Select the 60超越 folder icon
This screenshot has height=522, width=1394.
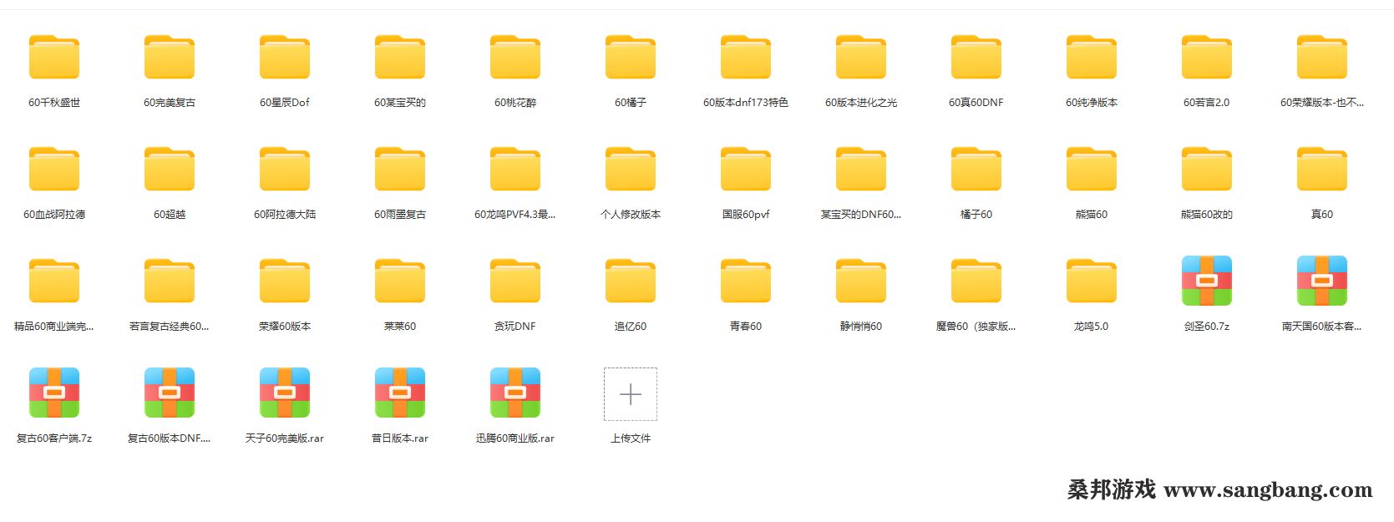[170, 169]
